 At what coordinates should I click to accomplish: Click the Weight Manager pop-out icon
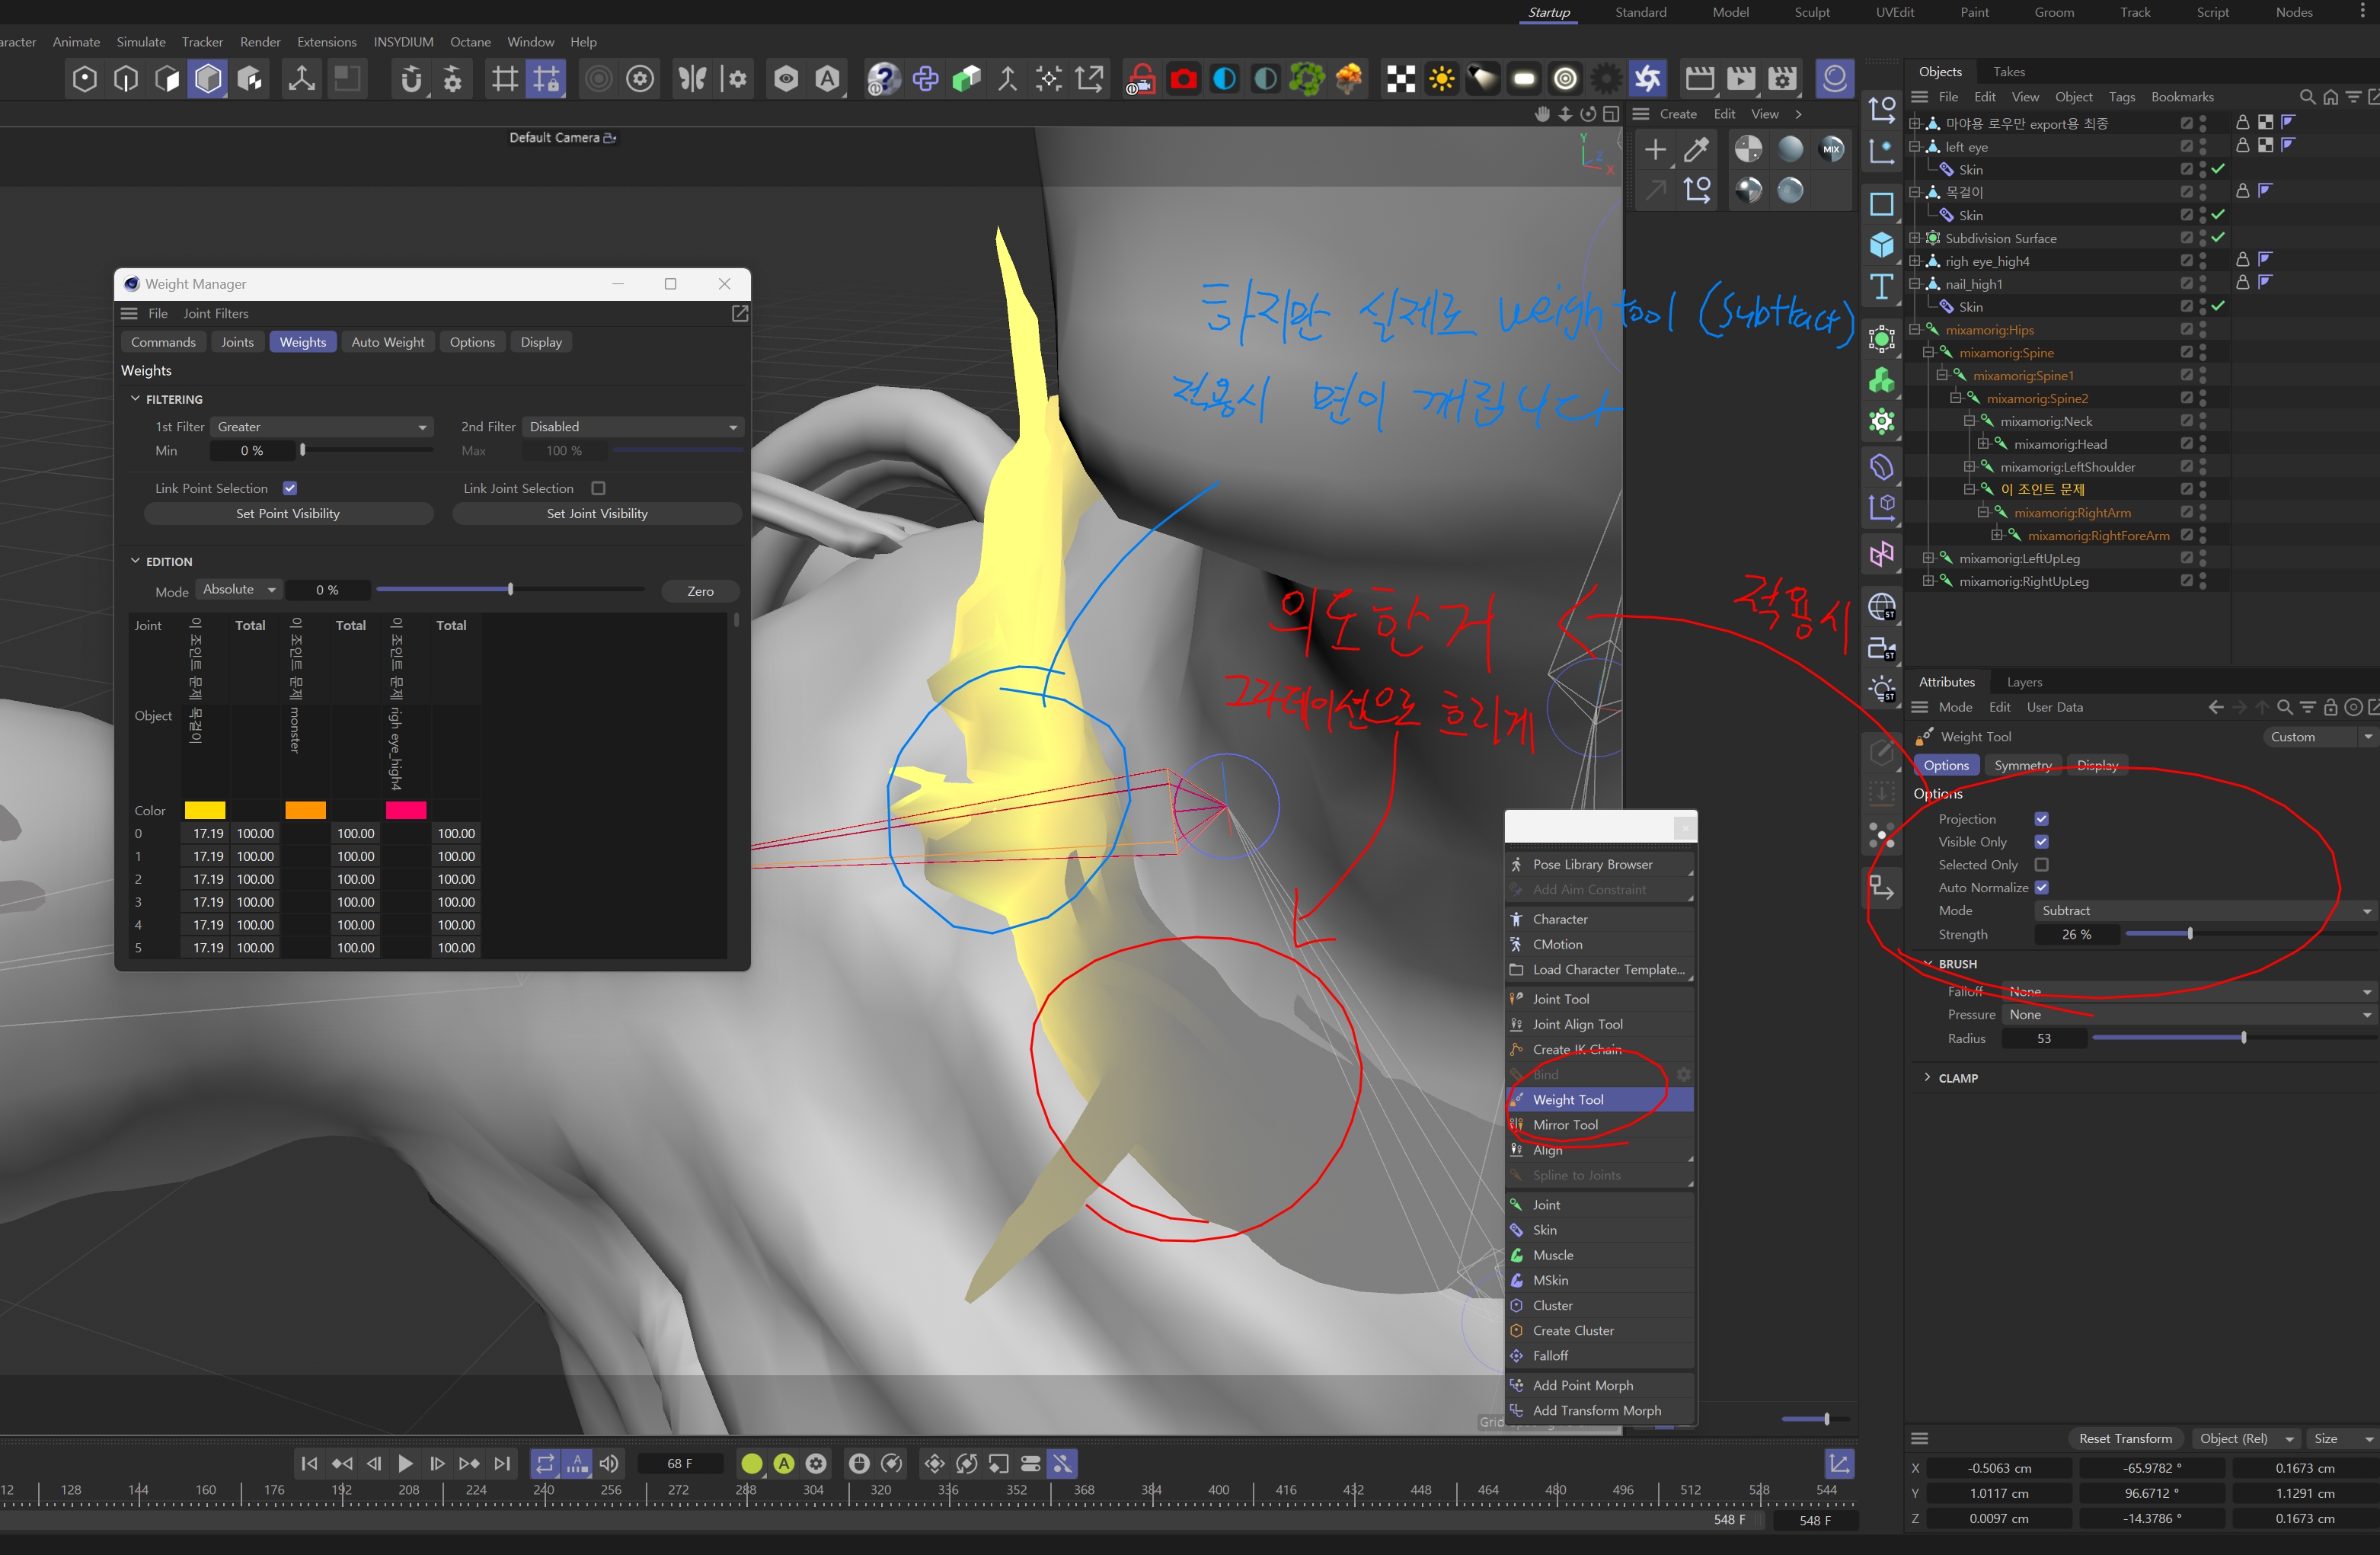pyautogui.click(x=740, y=313)
